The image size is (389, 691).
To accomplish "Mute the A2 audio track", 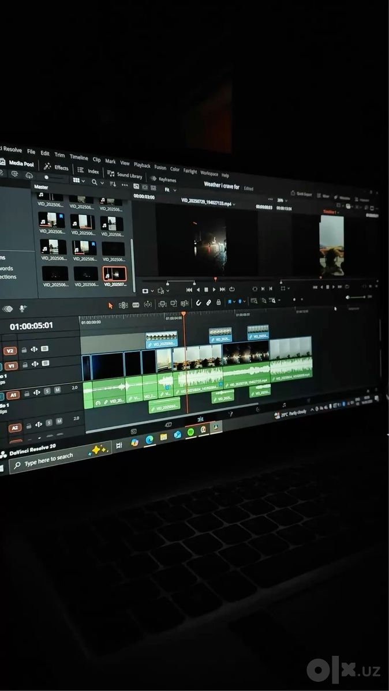I will click(x=59, y=421).
